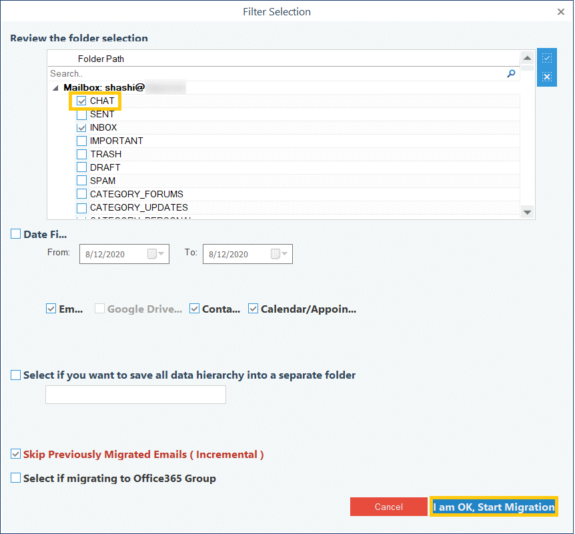The width and height of the screenshot is (575, 534).
Task: Uncheck the INBOX folder checkbox
Action: (81, 127)
